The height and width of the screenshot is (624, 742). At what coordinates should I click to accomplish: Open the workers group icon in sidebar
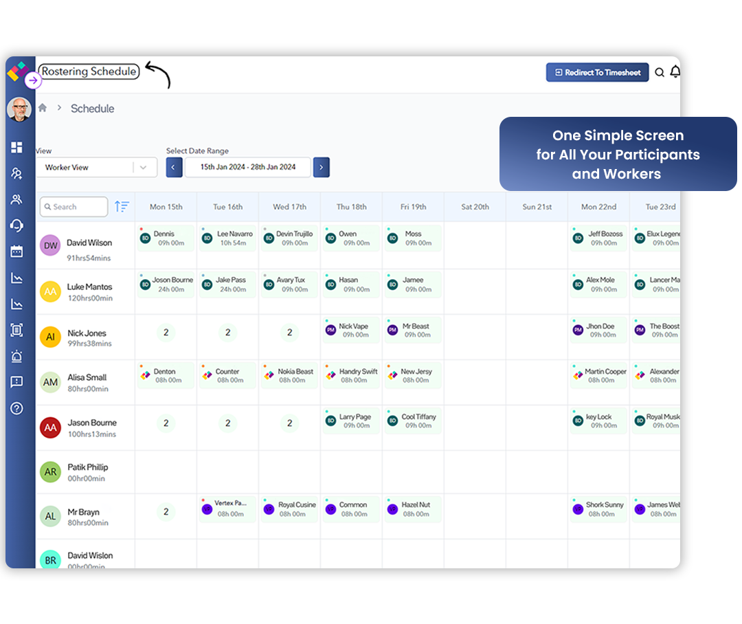[16, 199]
